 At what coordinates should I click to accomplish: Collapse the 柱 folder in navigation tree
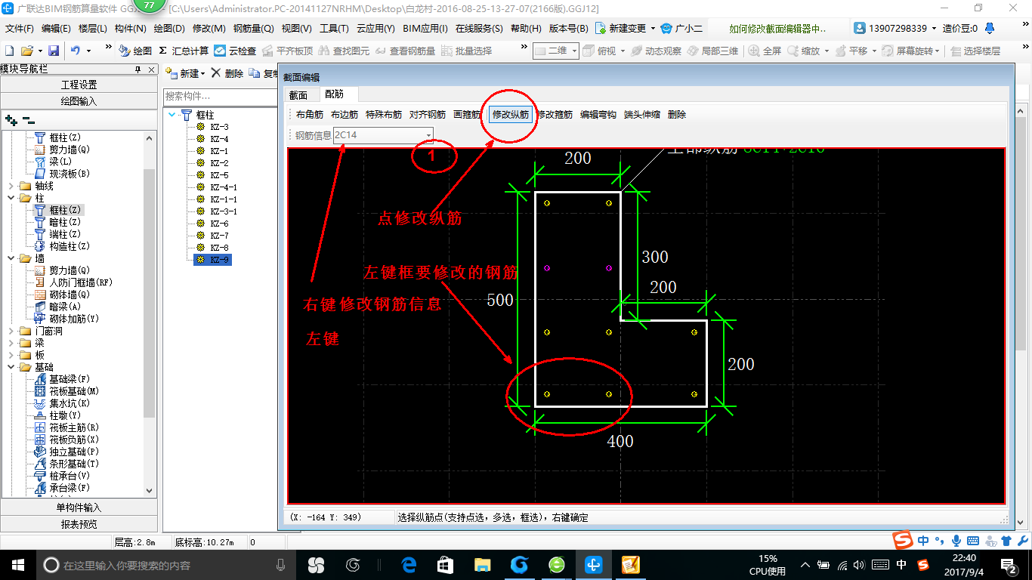11,198
